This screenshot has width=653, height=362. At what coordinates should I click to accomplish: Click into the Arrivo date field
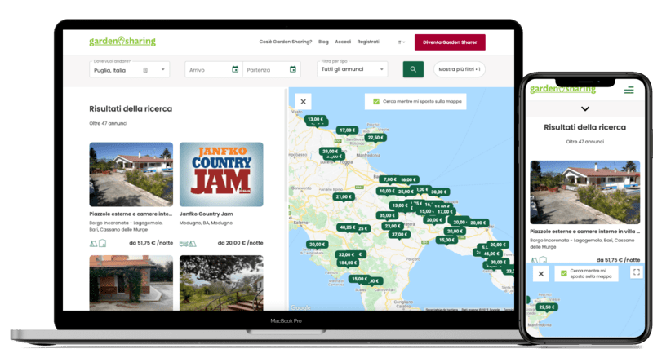tap(214, 69)
